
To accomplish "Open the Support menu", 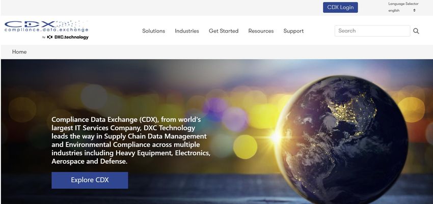I will point(293,31).
